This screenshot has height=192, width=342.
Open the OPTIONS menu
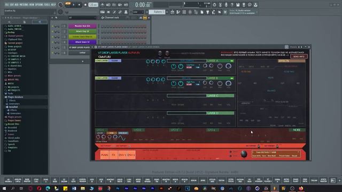point(39,5)
